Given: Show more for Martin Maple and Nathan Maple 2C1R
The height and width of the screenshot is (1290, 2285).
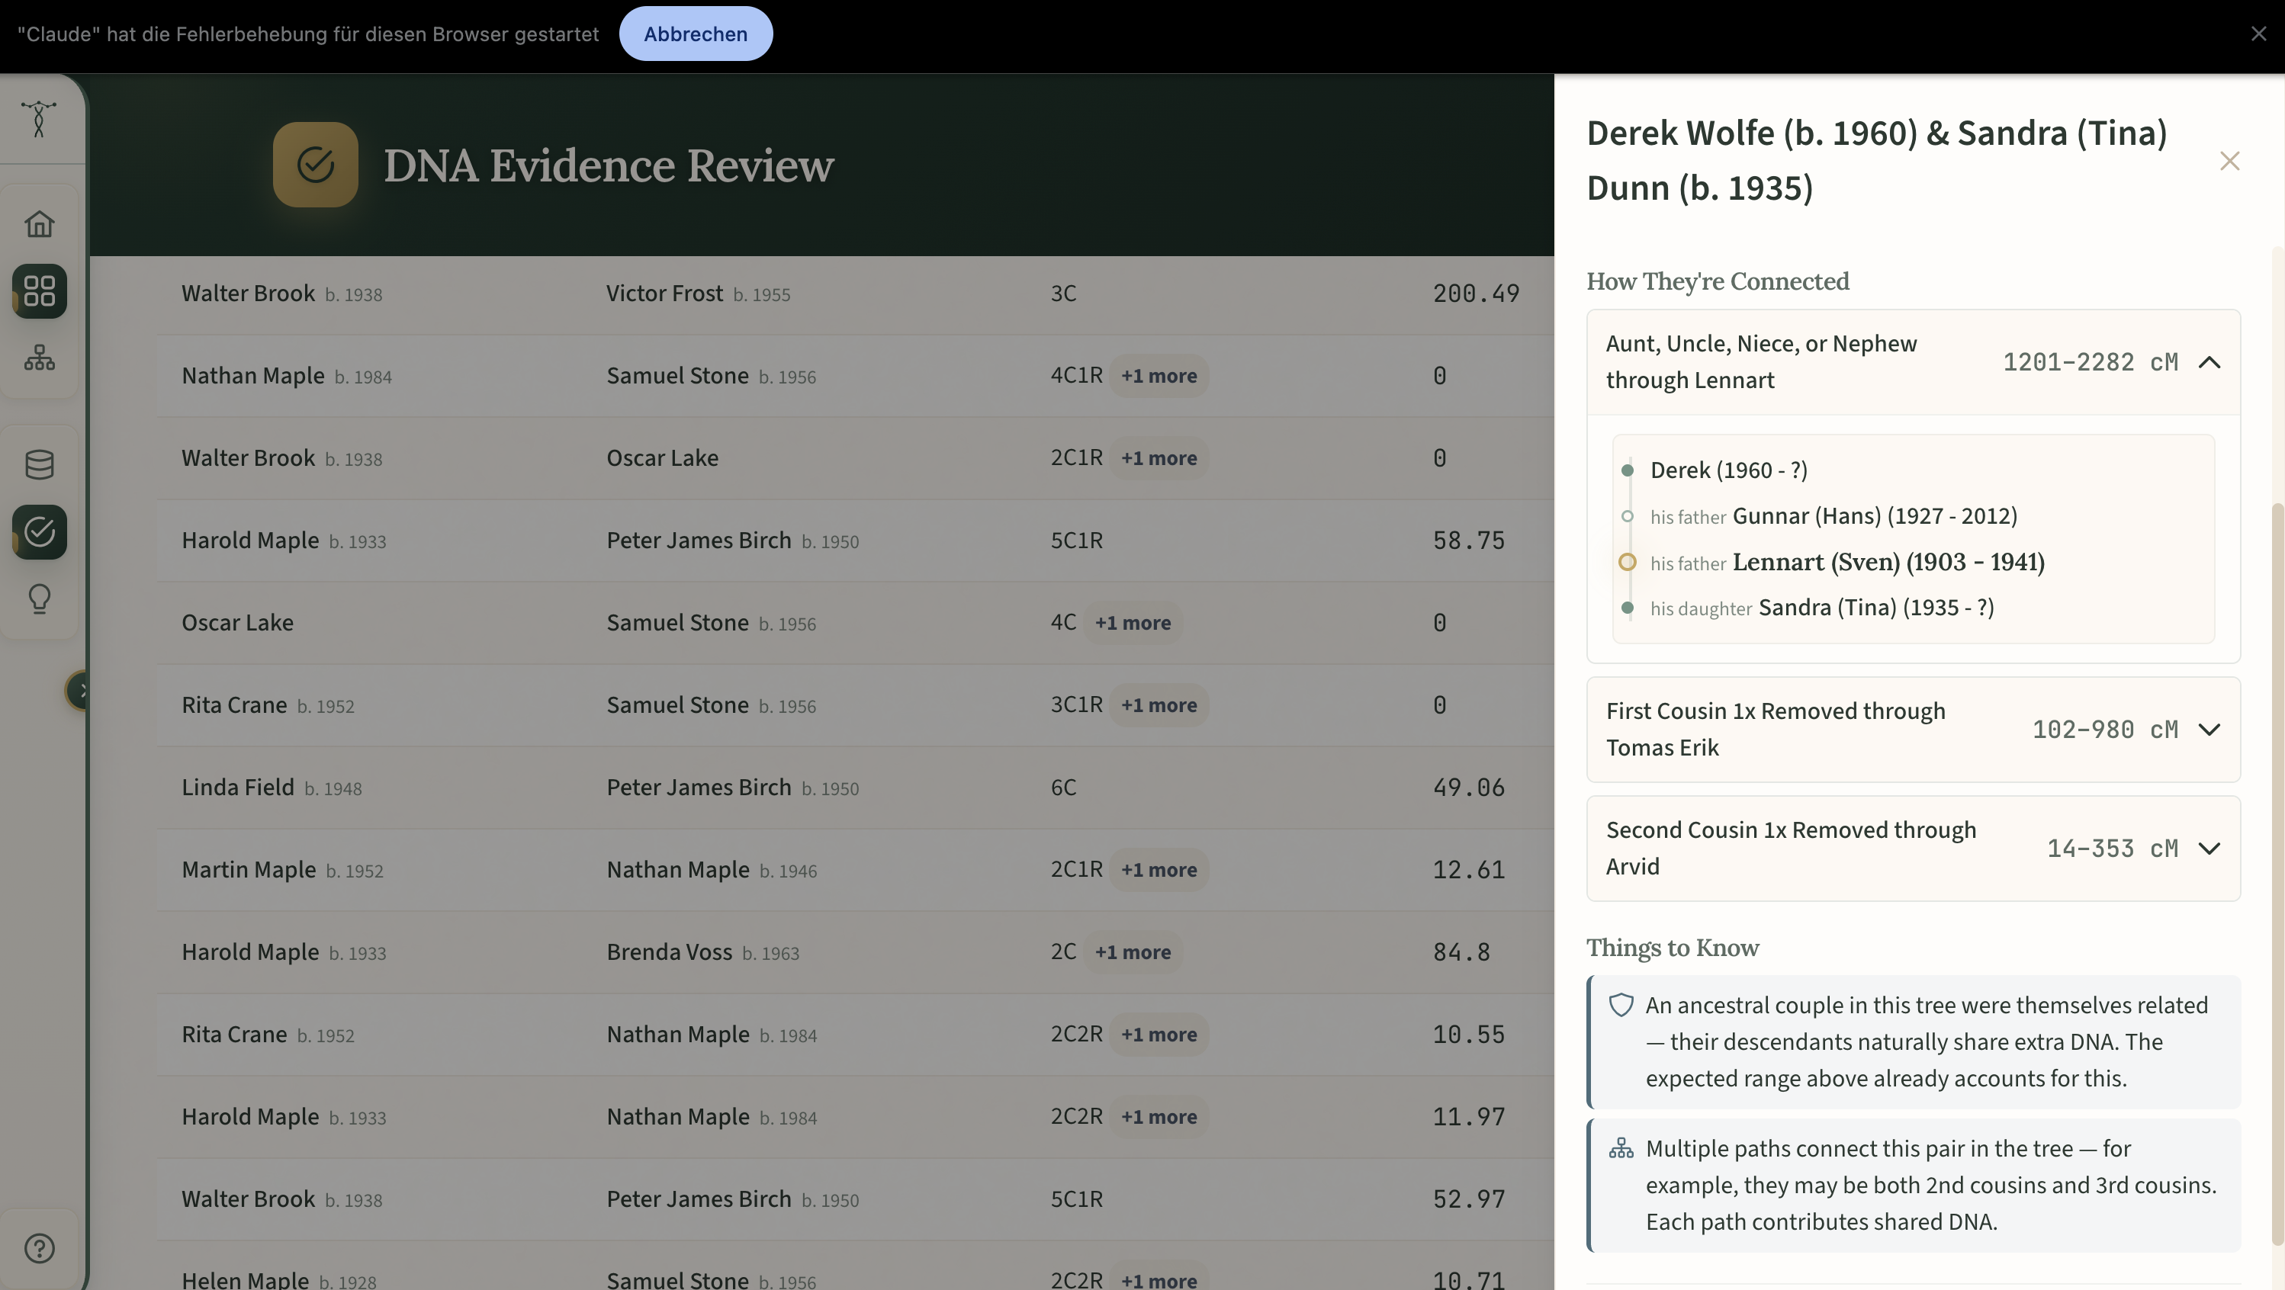Looking at the screenshot, I should (1159, 870).
